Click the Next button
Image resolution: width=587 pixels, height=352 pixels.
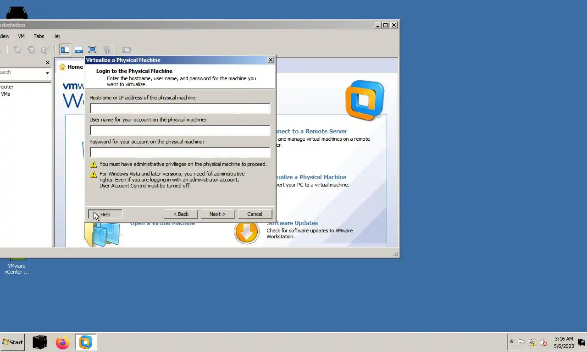click(x=217, y=214)
